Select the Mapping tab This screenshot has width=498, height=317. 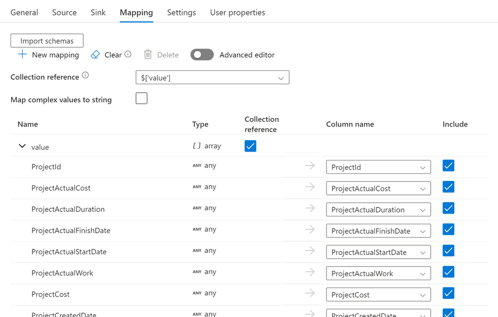pos(136,12)
